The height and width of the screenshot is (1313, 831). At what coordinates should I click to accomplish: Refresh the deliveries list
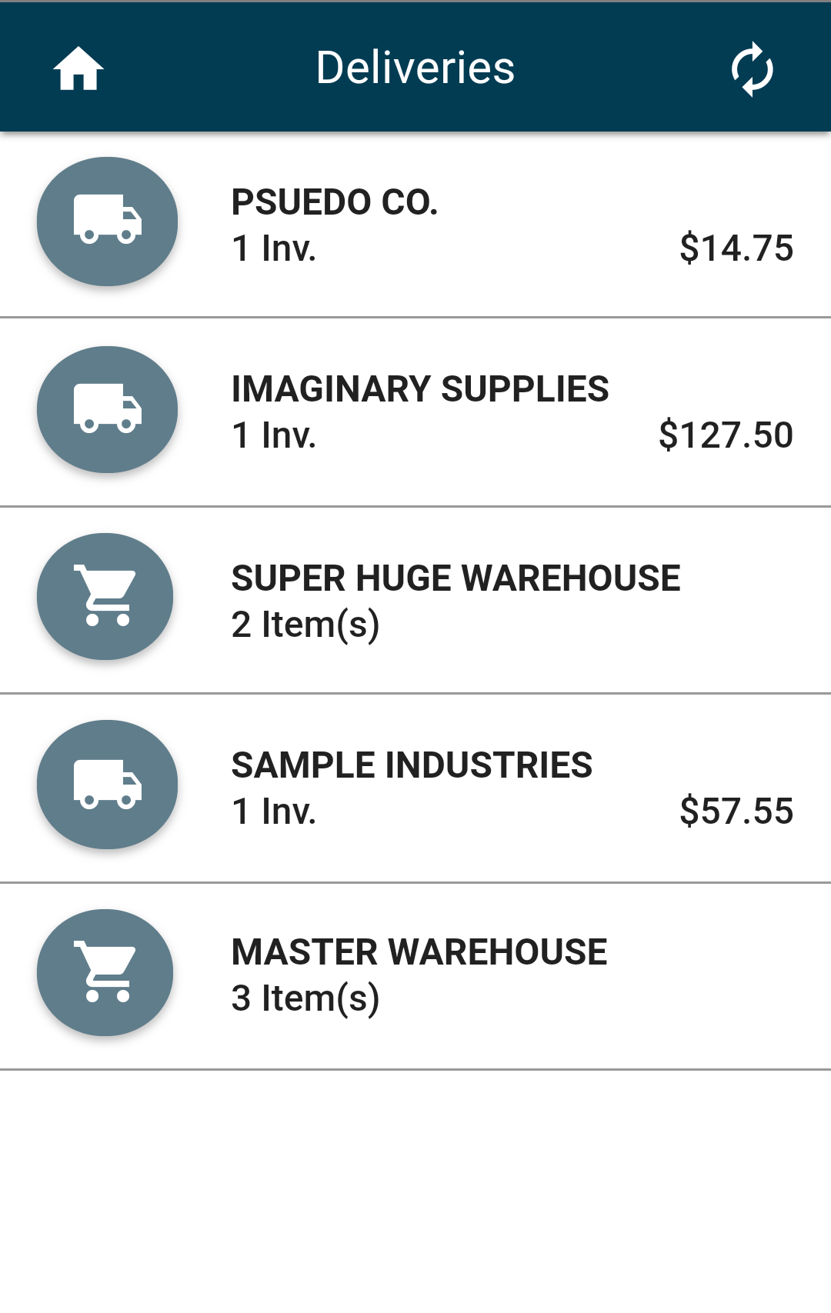[x=752, y=68]
